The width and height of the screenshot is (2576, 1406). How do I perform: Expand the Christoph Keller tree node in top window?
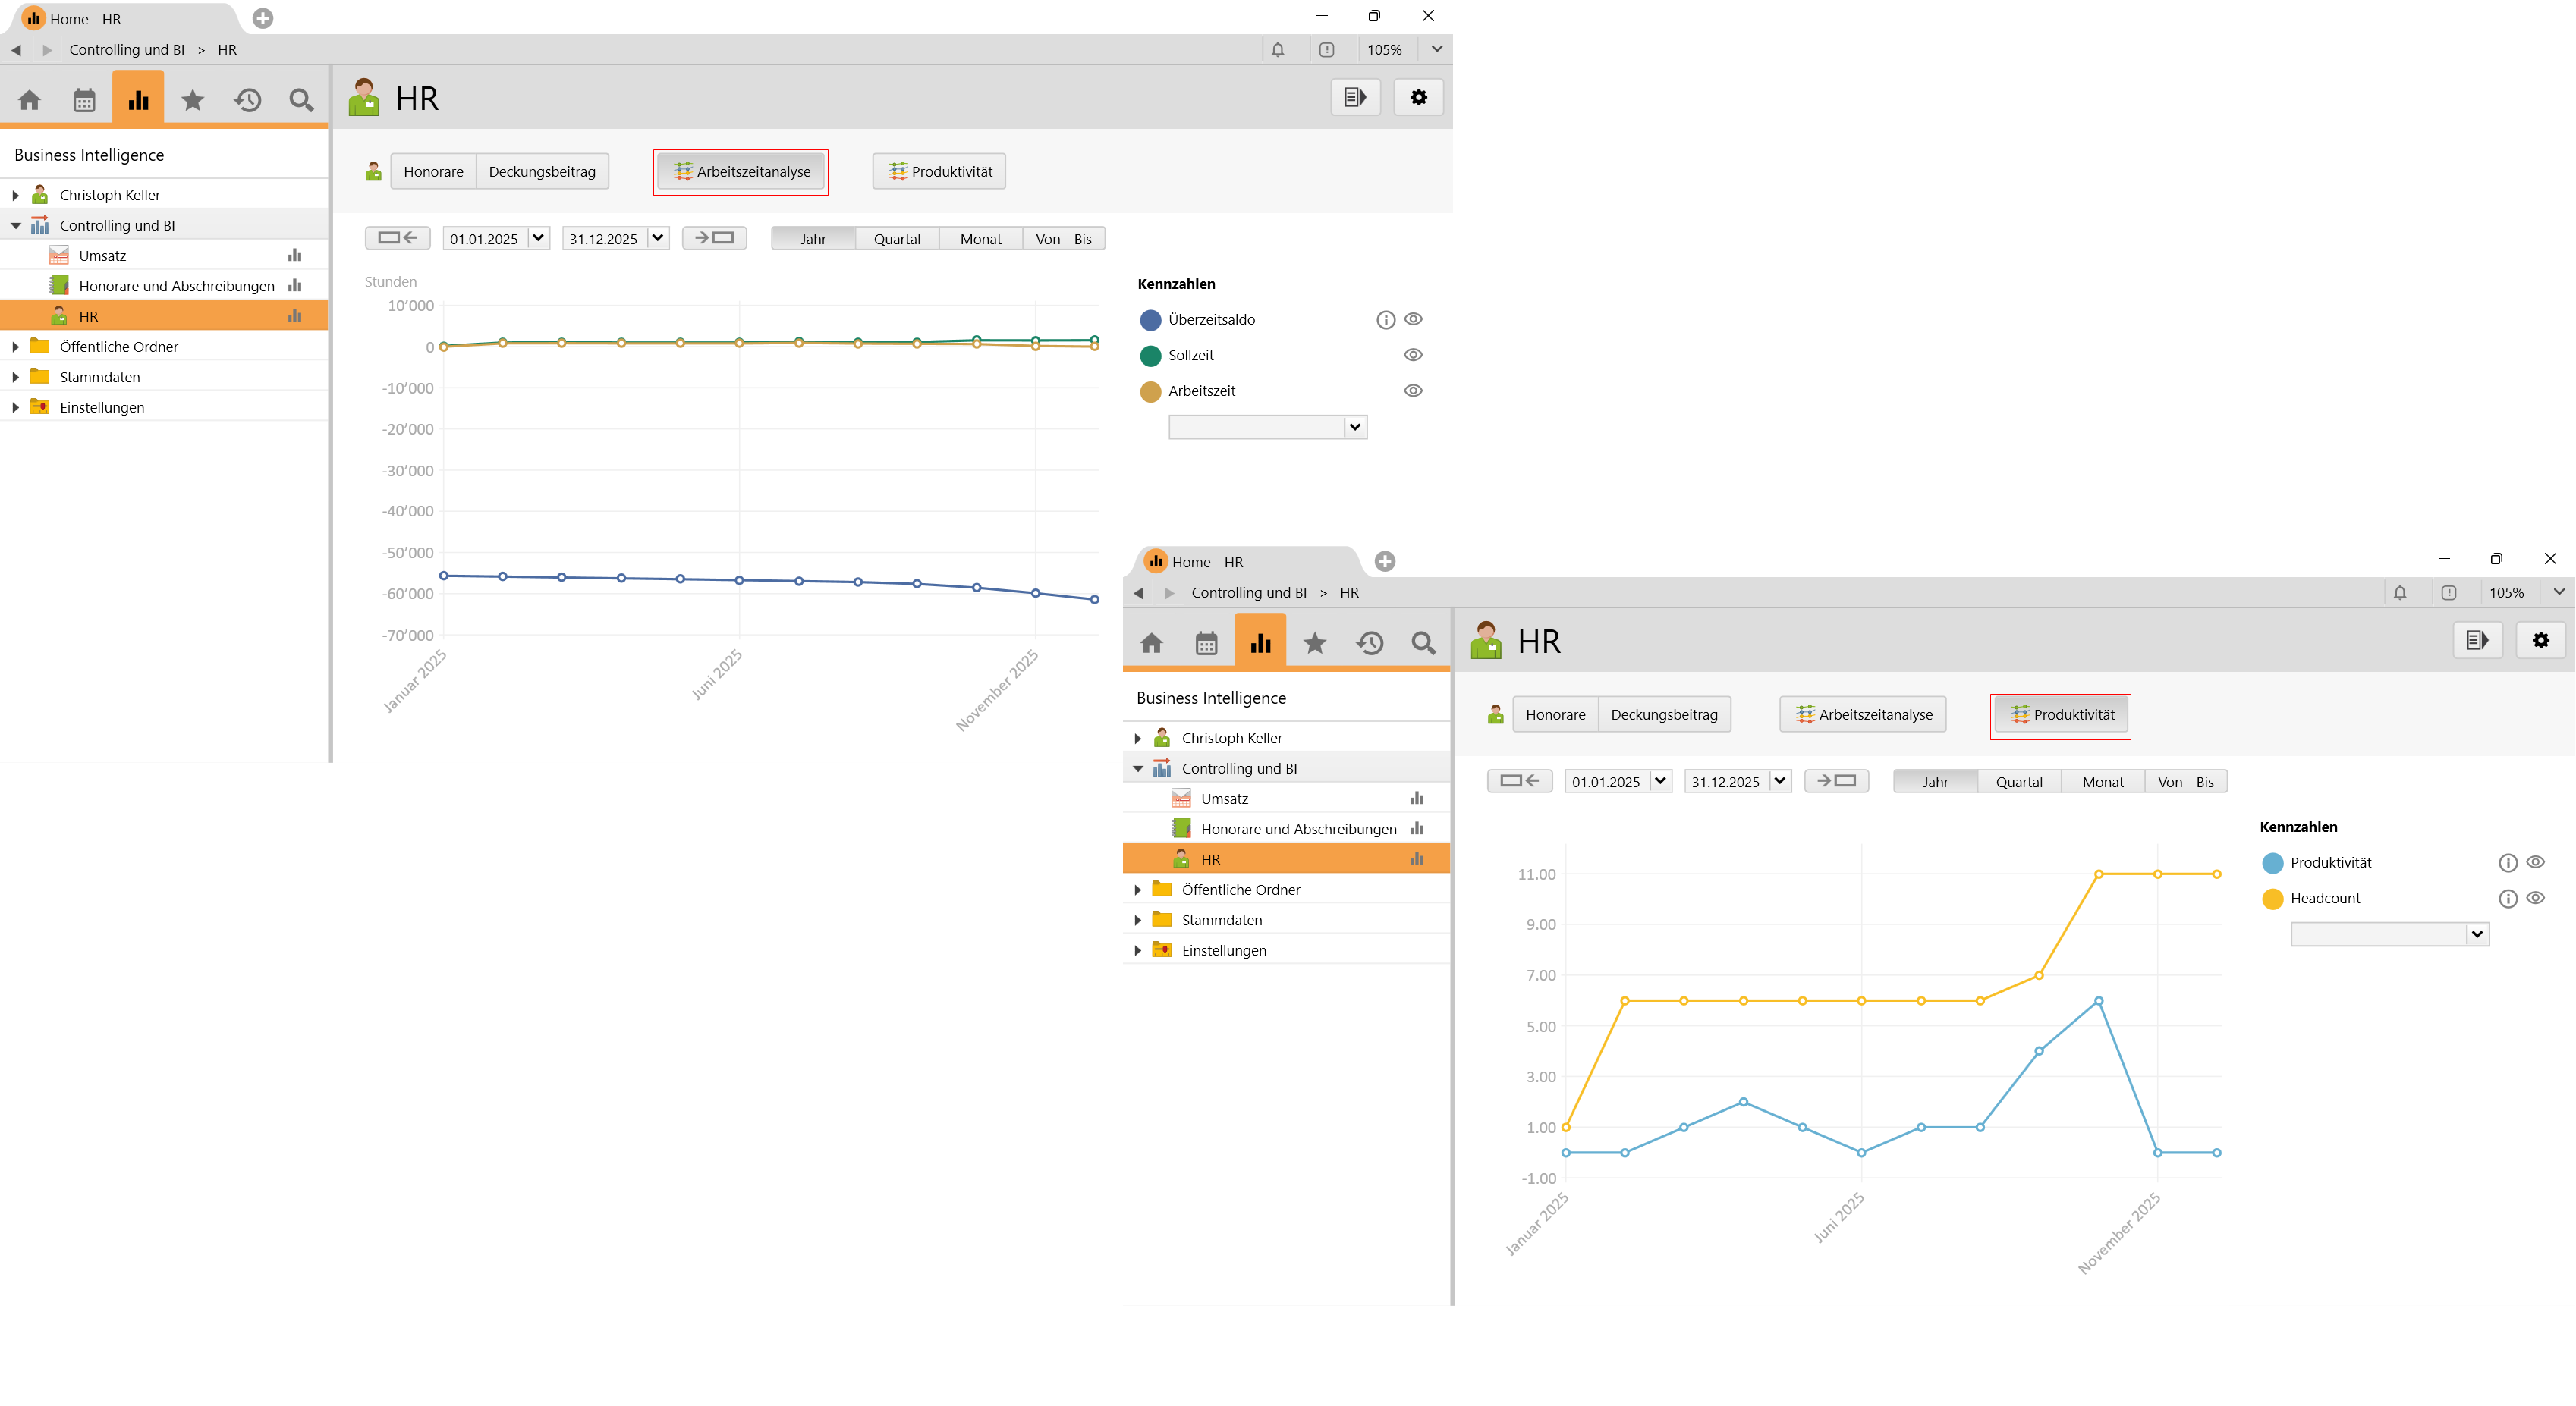[x=15, y=195]
